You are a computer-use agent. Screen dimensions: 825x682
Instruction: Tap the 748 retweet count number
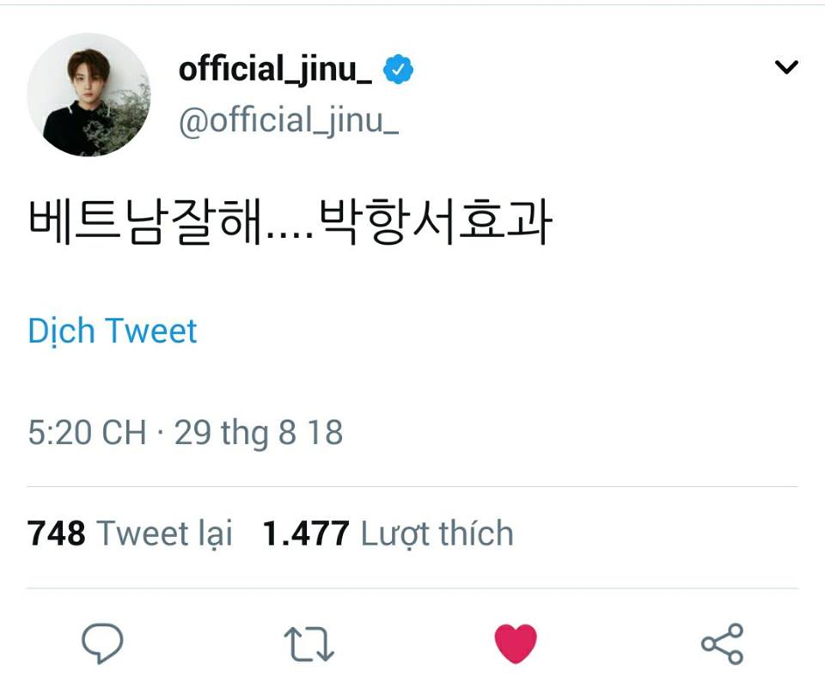click(57, 533)
